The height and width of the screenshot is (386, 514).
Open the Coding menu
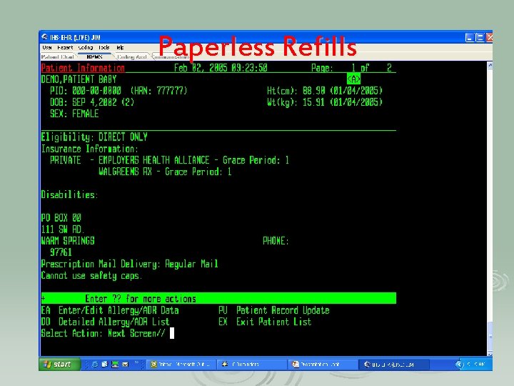click(x=86, y=48)
